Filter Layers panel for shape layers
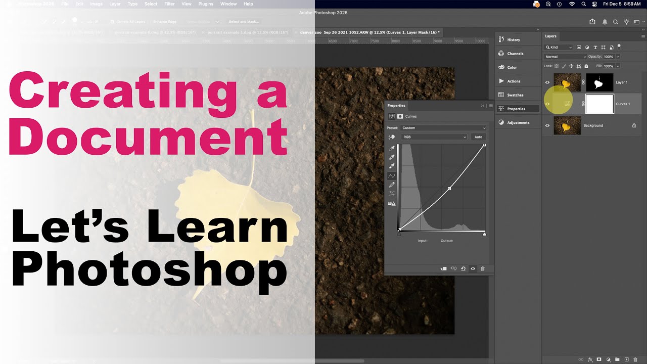Viewport: 647px width, 364px height. pyautogui.click(x=603, y=48)
